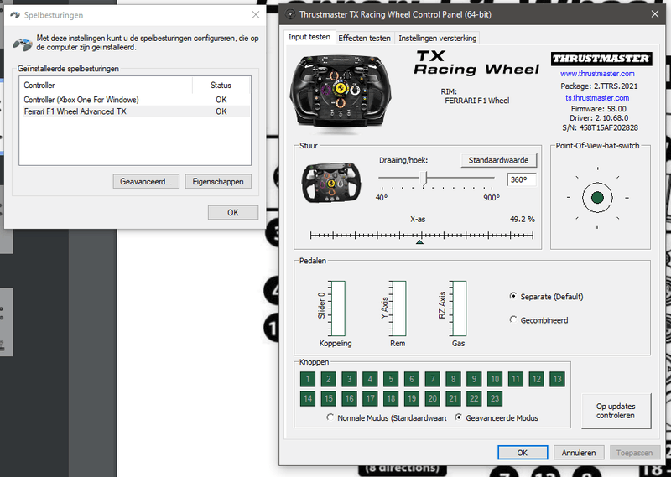Click the Status column header
The width and height of the screenshot is (671, 477).
point(221,86)
